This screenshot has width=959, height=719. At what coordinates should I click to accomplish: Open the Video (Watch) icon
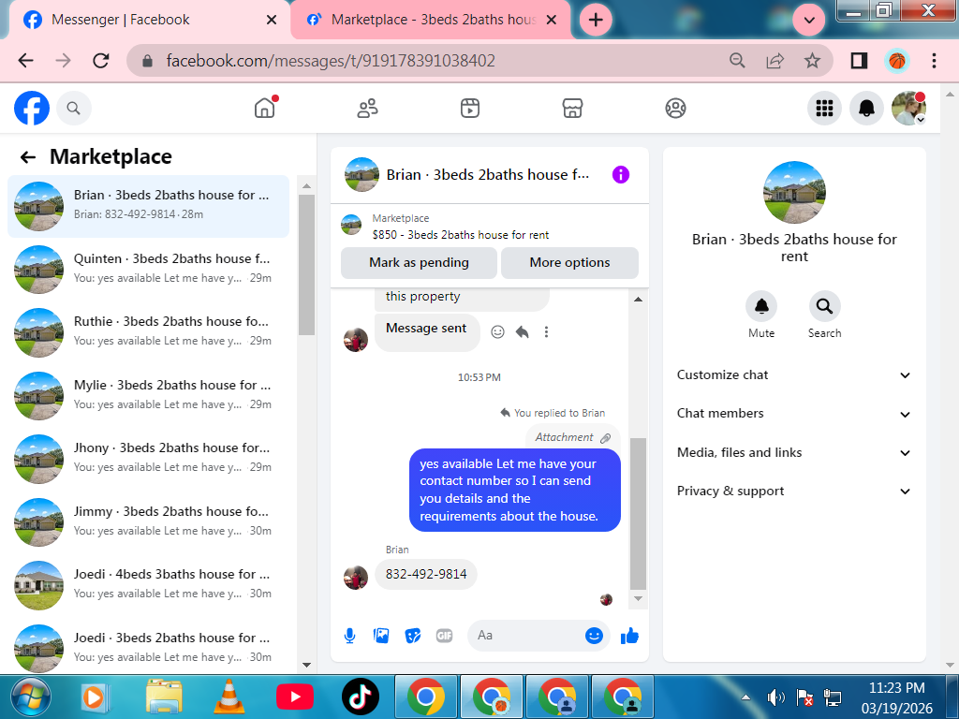click(470, 109)
